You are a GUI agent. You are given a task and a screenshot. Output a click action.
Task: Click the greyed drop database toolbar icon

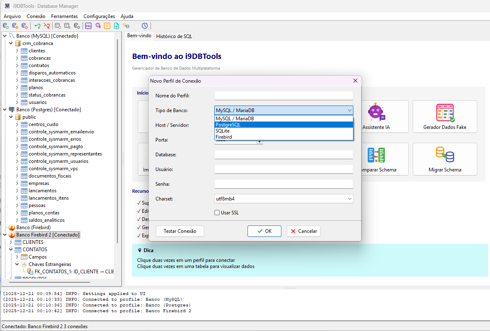click(76, 26)
